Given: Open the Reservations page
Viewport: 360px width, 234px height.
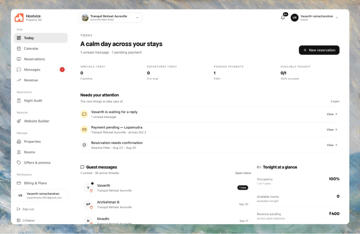Looking at the screenshot, I should [x=41, y=59].
